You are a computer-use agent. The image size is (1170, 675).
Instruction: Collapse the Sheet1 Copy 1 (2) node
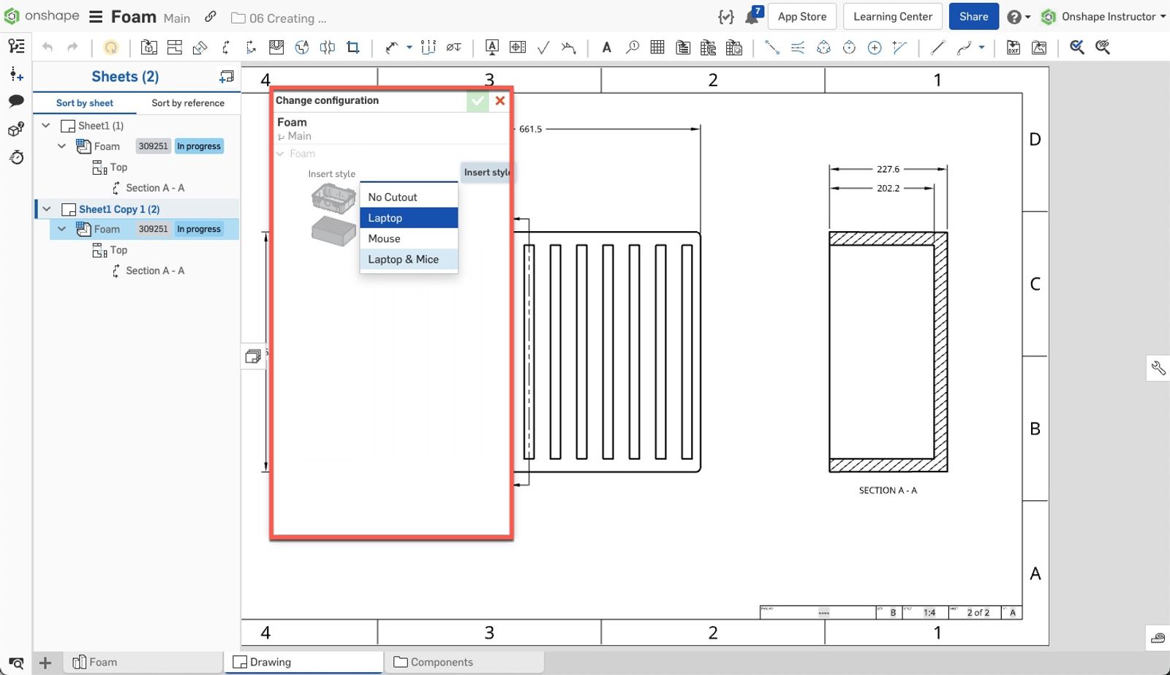click(47, 209)
